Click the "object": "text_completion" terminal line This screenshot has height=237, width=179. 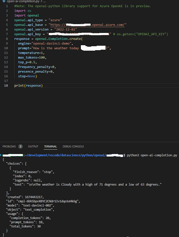coord(30,209)
